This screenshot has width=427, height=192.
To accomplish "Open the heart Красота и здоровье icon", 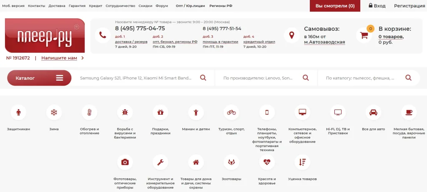I will (x=267, y=162).
